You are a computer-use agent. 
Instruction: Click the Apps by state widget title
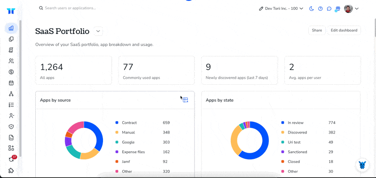pyautogui.click(x=219, y=100)
